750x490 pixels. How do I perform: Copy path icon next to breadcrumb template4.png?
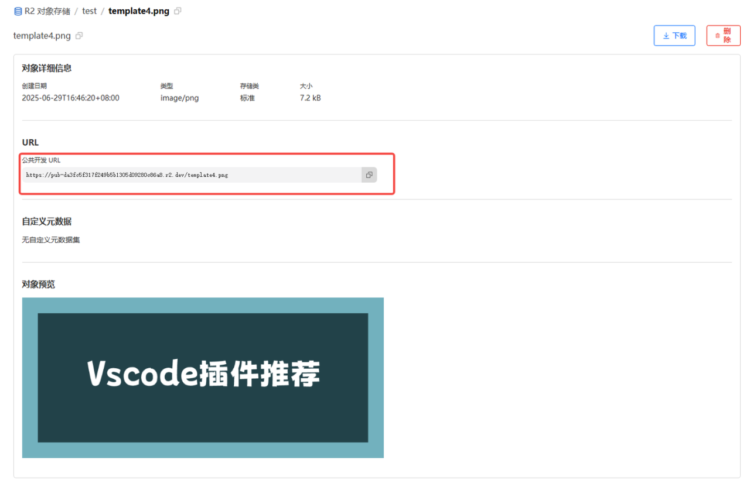(x=178, y=11)
